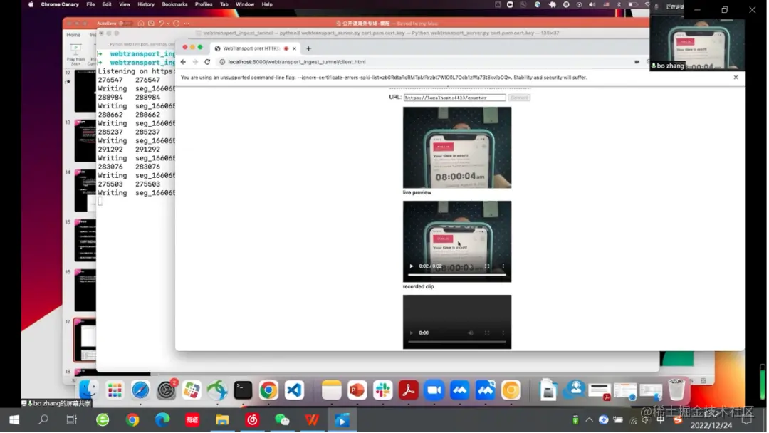
Task: Open Zoom from the Dock
Action: tap(434, 390)
